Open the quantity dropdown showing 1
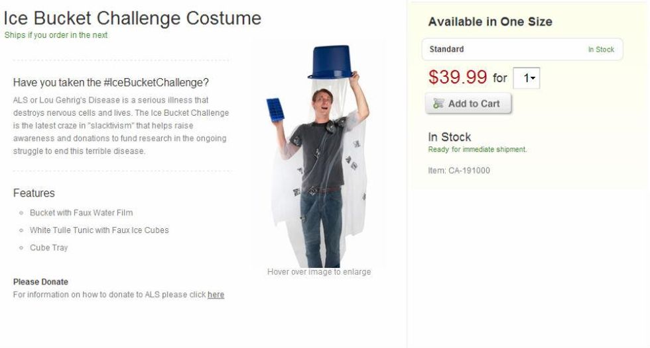This screenshot has width=650, height=348. coord(527,77)
